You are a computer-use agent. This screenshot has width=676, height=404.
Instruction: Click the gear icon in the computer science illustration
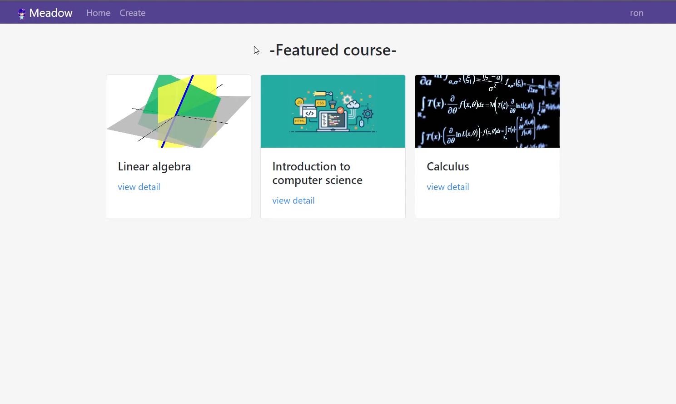click(368, 114)
